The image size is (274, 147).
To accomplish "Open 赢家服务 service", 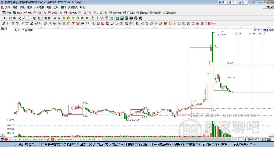I will point(169,13).
